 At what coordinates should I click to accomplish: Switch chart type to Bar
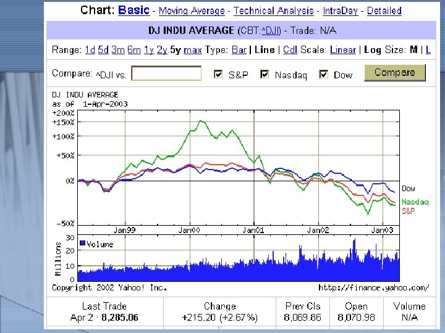pos(239,50)
